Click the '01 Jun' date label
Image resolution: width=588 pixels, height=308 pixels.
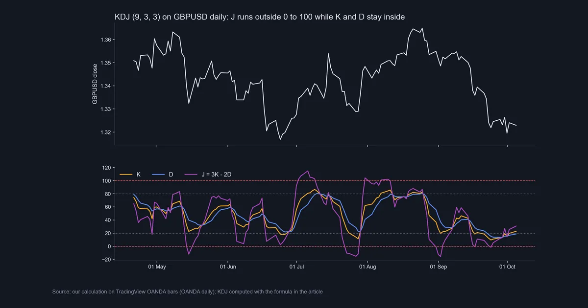[x=228, y=267]
